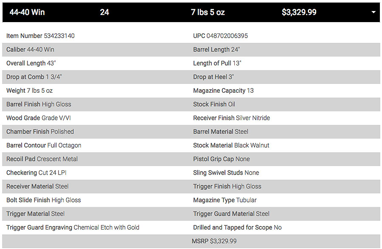
Task: Click Receiver Finish Silver Nitride entry
Action: tap(231, 118)
